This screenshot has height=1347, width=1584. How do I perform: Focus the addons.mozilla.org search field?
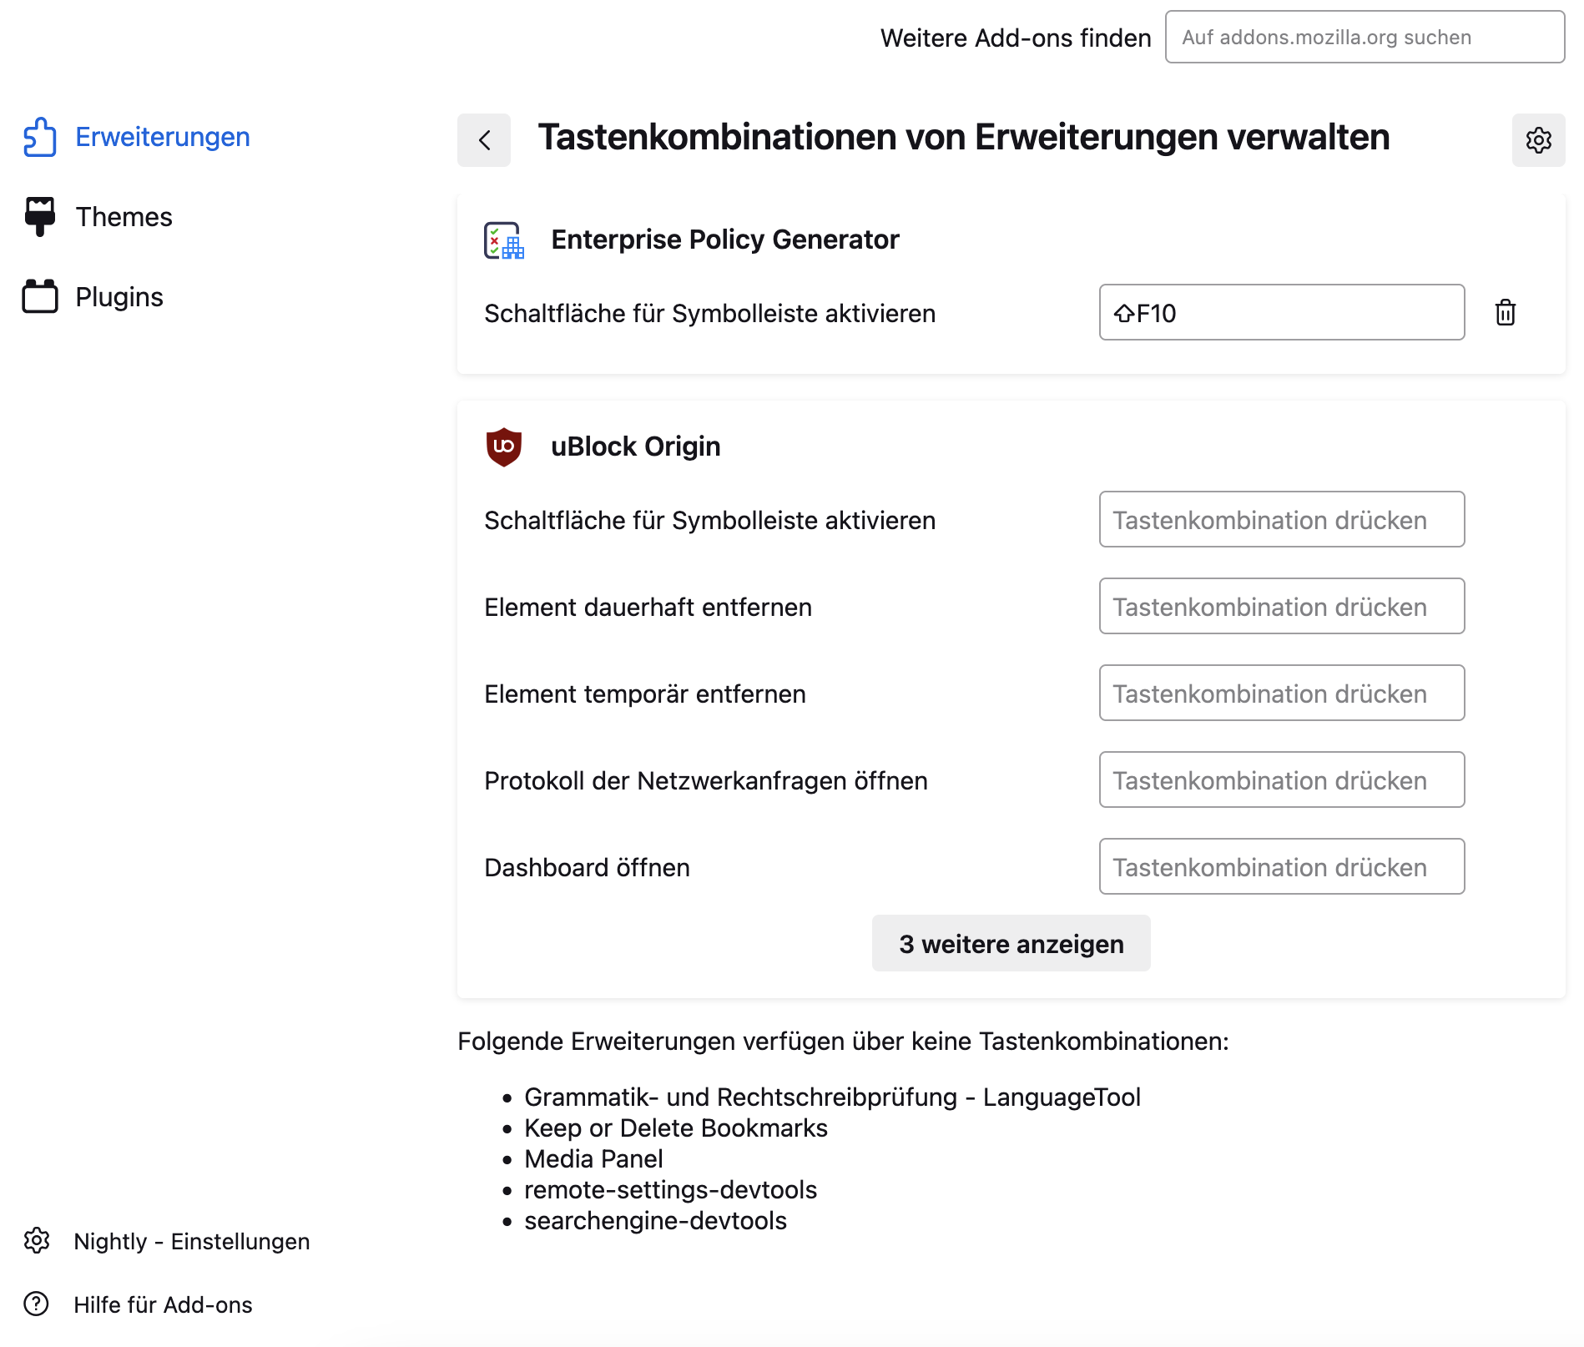[1365, 38]
